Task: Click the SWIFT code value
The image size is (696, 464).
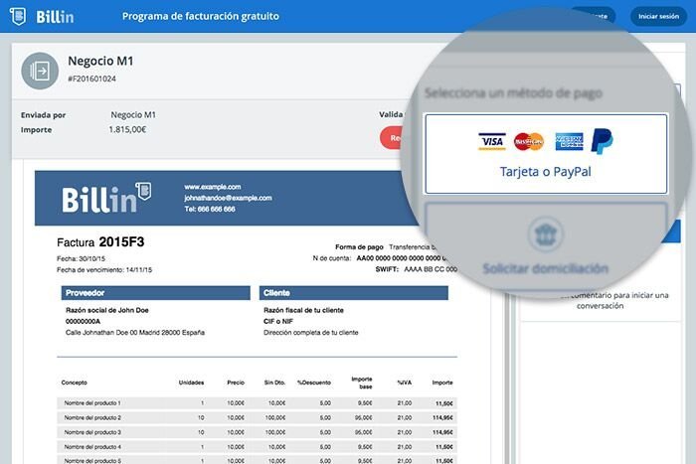Action: pos(431,269)
